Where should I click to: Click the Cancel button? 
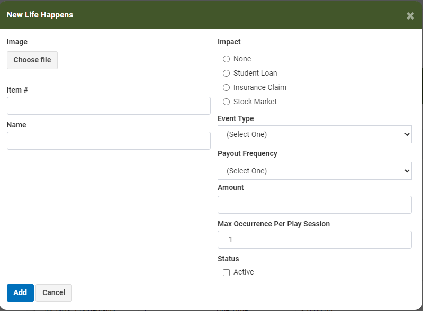pyautogui.click(x=53, y=293)
